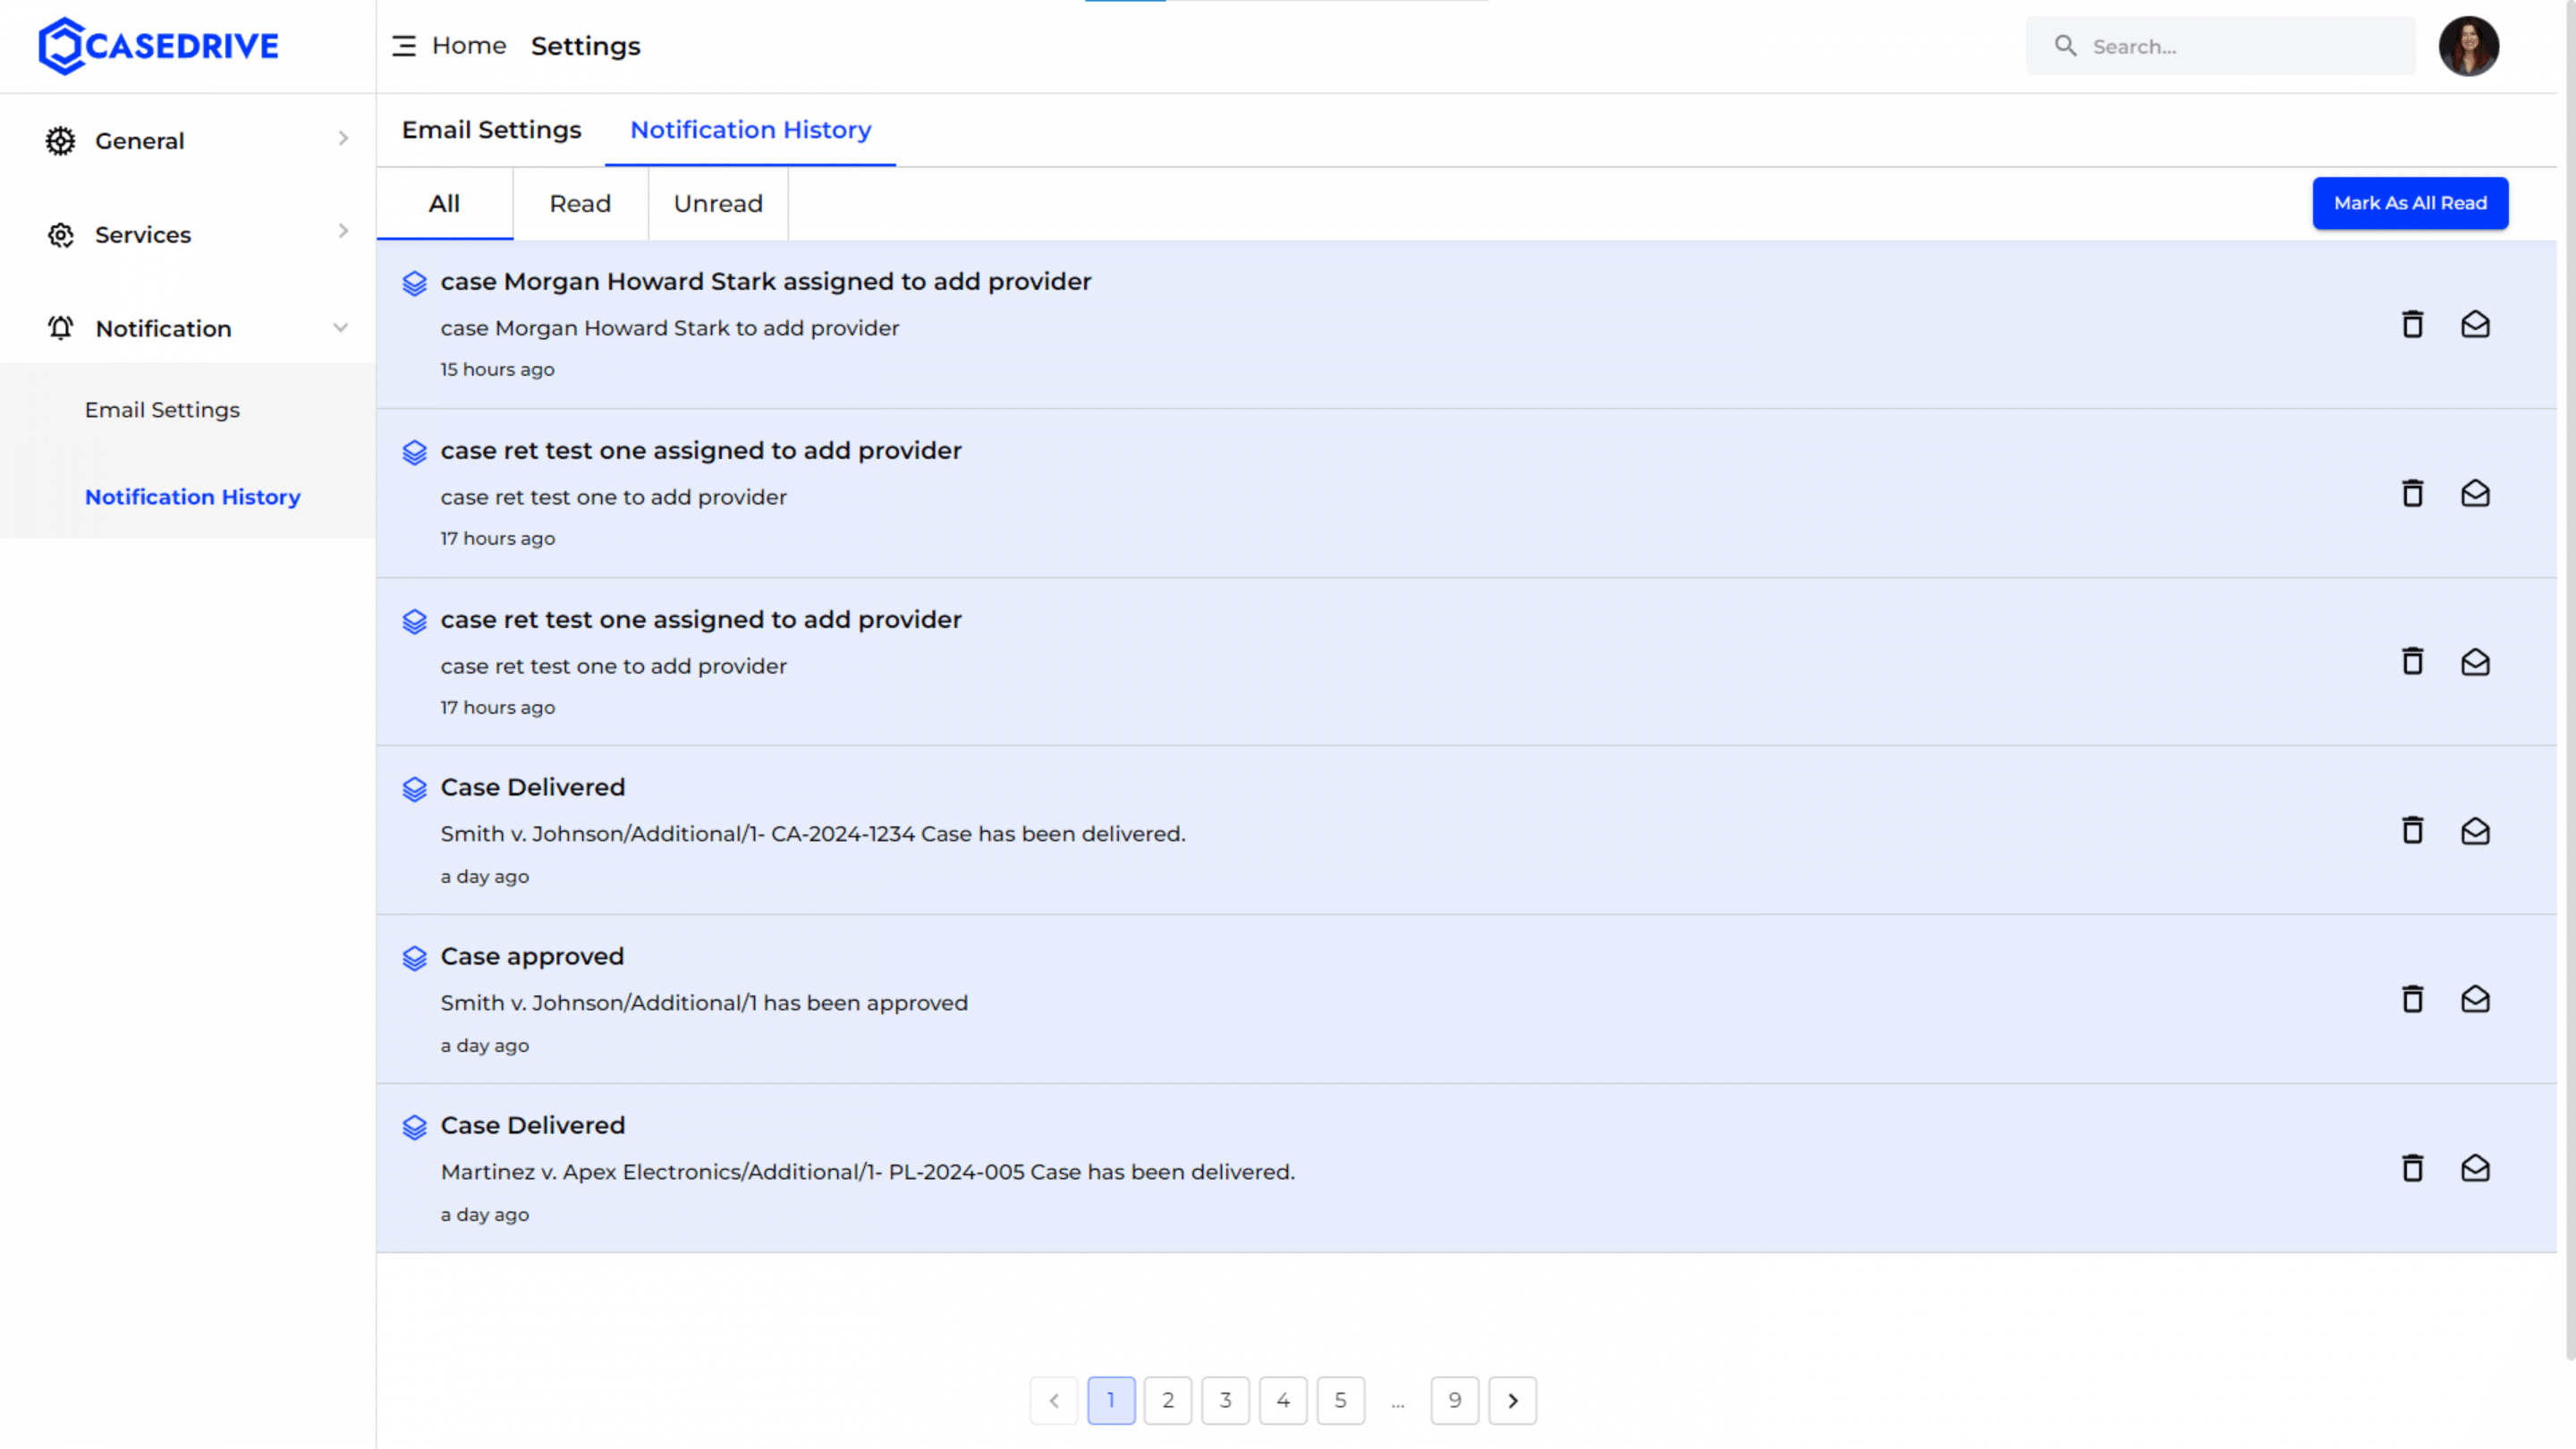Delete the Martinez v. Apex Electronics notification
Screen dimensions: 2576x1449
pos(2412,1168)
